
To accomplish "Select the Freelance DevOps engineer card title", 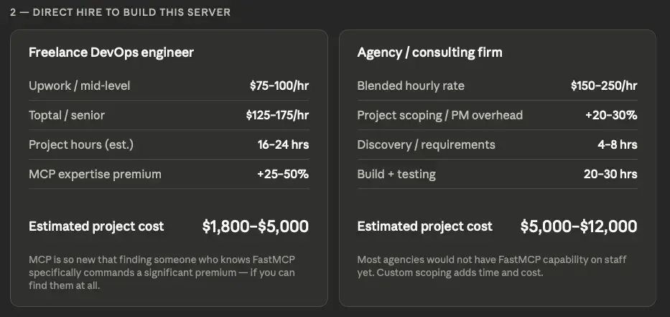I will click(x=111, y=52).
